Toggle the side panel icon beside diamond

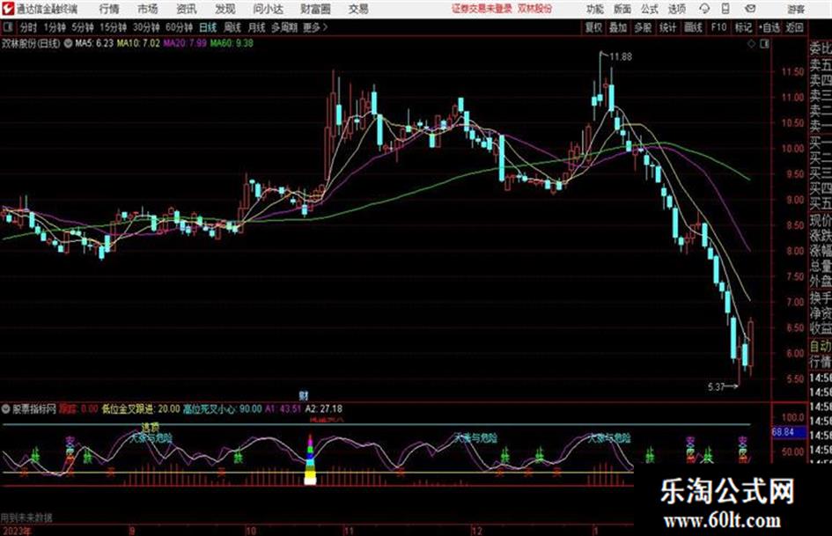pyautogui.click(x=764, y=44)
